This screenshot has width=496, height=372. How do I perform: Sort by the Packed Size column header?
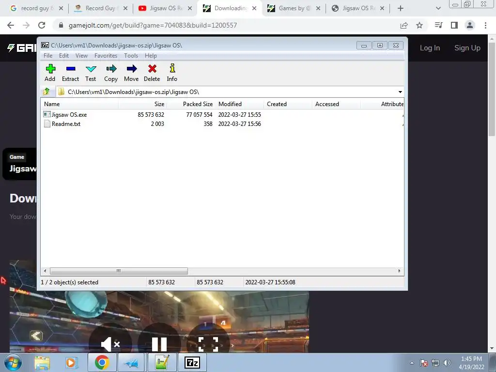(x=191, y=104)
